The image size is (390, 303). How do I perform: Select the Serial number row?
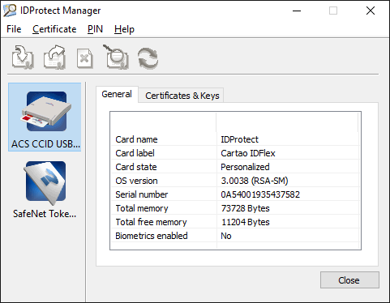pyautogui.click(x=235, y=194)
